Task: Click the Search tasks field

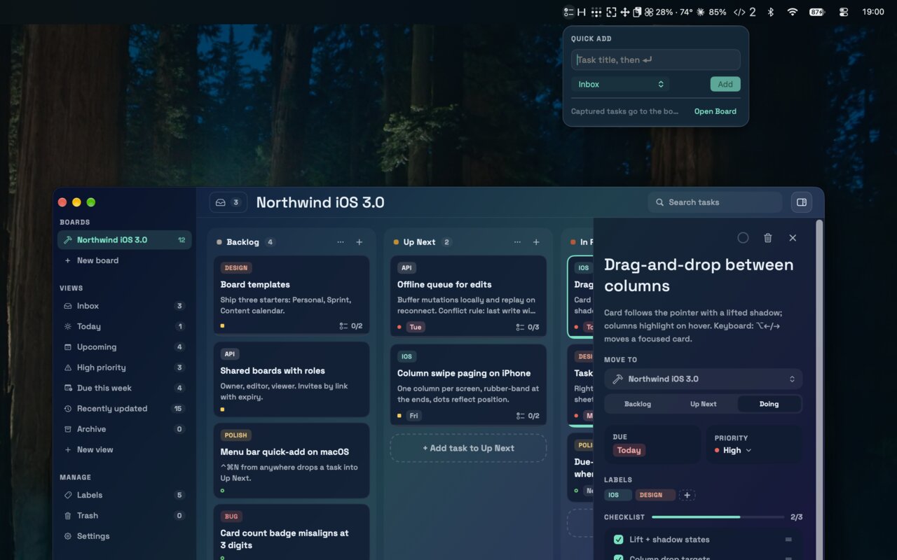Action: tap(715, 202)
